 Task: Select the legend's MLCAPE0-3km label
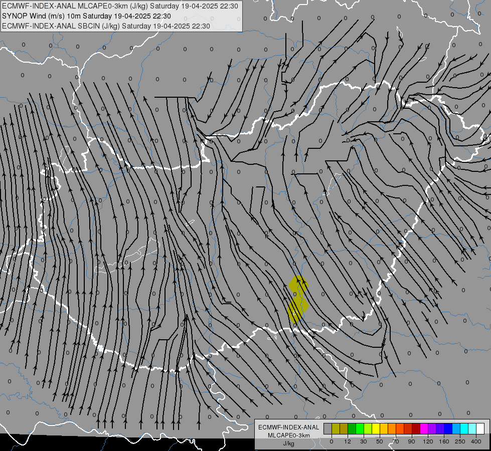[289, 435]
